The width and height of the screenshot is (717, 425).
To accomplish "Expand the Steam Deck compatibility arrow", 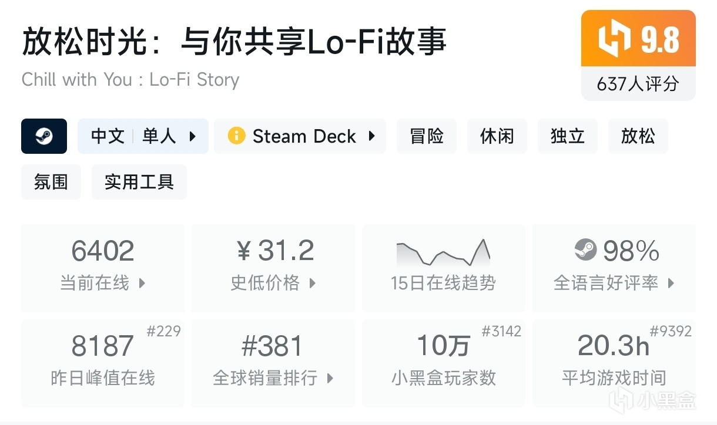I will coord(371,136).
